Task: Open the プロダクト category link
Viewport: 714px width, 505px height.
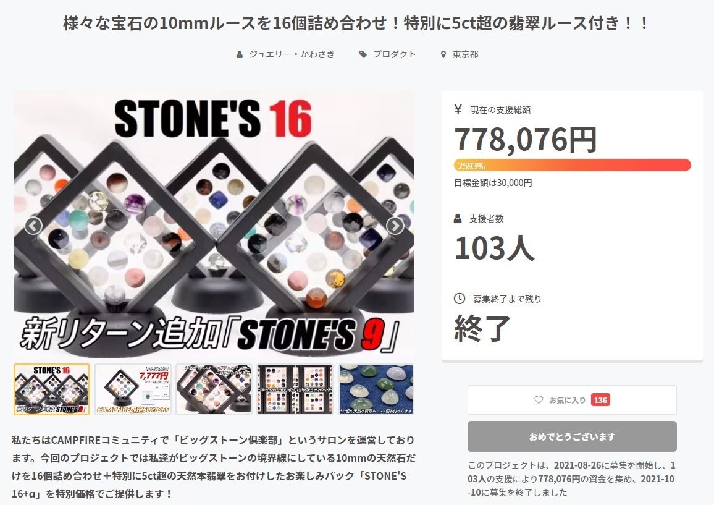Action: pyautogui.click(x=394, y=54)
